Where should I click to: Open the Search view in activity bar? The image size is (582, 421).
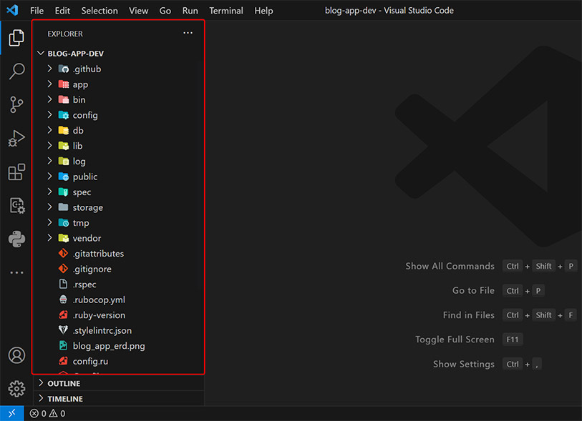(16, 71)
